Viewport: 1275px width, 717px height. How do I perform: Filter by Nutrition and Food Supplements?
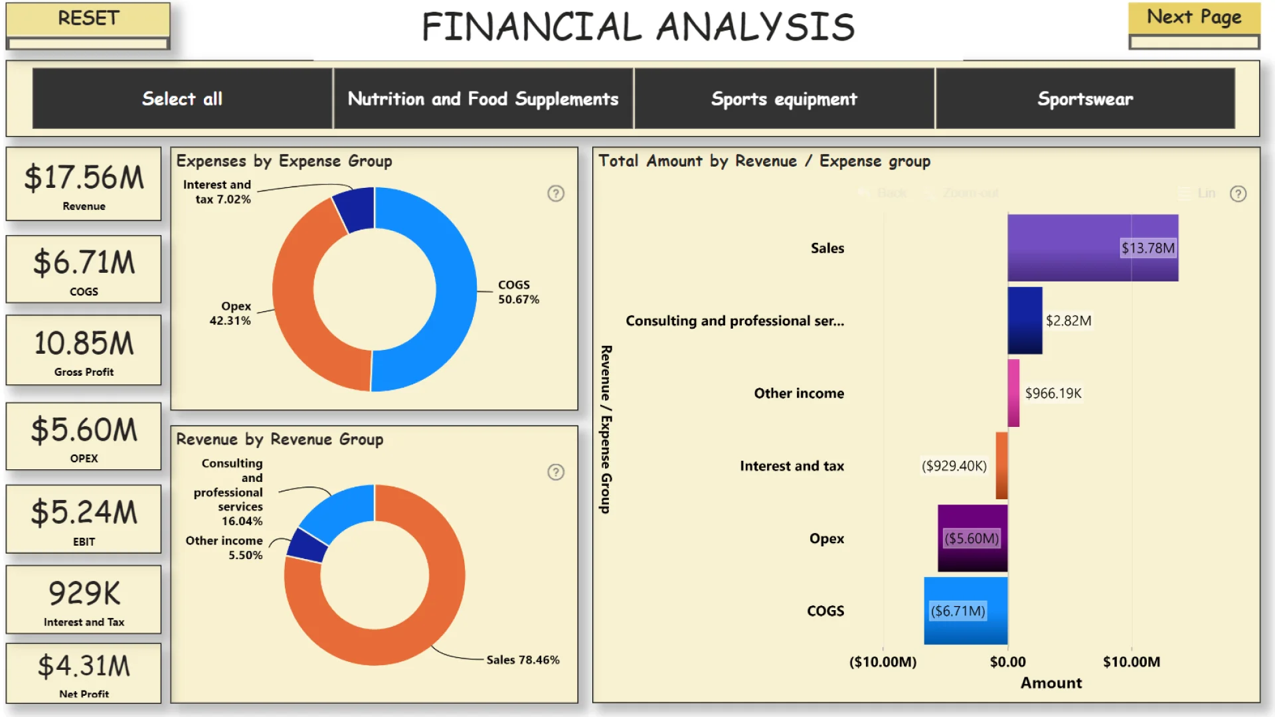[483, 98]
